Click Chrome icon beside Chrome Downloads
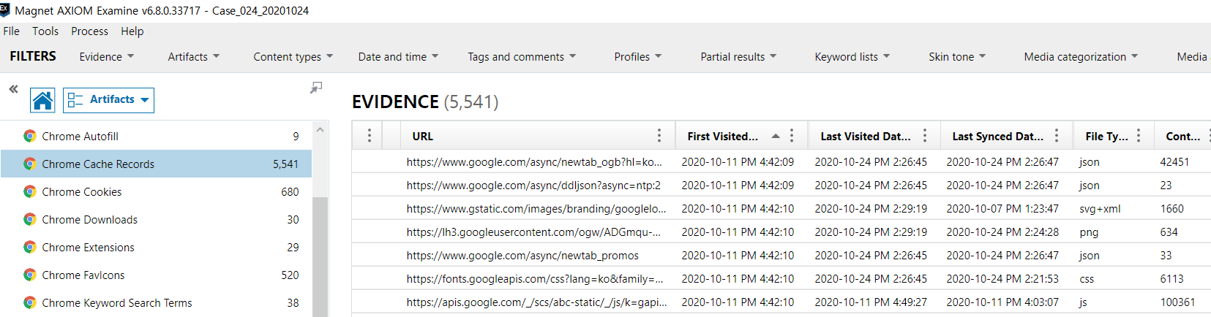 click(x=30, y=219)
